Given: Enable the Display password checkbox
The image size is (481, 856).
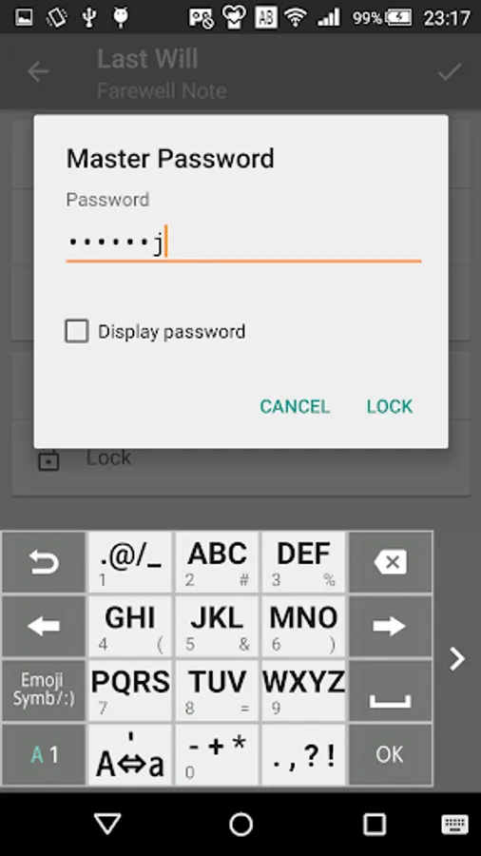Looking at the screenshot, I should pyautogui.click(x=77, y=331).
